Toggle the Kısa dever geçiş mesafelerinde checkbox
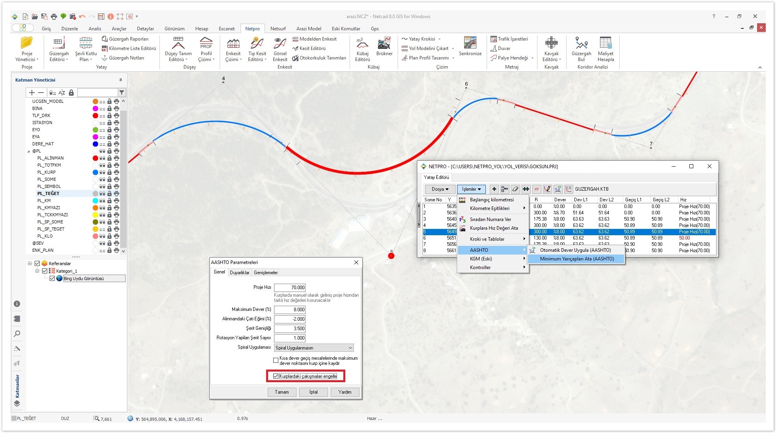This screenshot has height=433, width=776. (x=276, y=361)
